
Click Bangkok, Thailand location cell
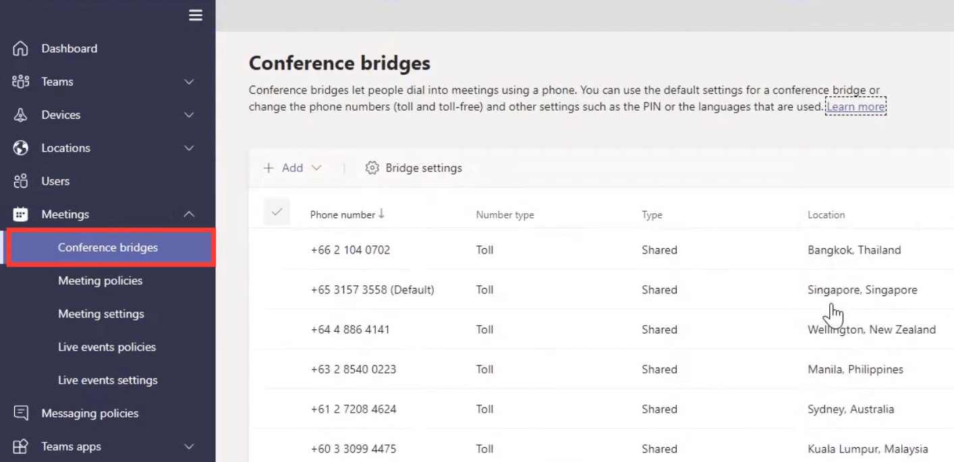tap(854, 250)
